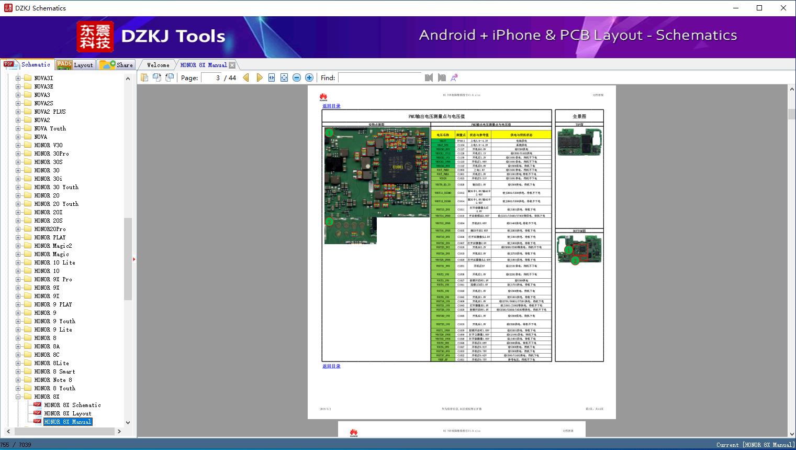Click the fit page icon
Image resolution: width=796 pixels, height=450 pixels.
(284, 78)
